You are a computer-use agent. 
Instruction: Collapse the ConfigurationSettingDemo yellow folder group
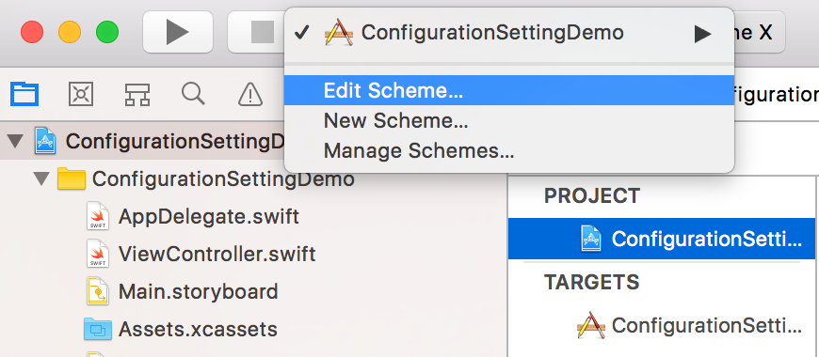(40, 179)
